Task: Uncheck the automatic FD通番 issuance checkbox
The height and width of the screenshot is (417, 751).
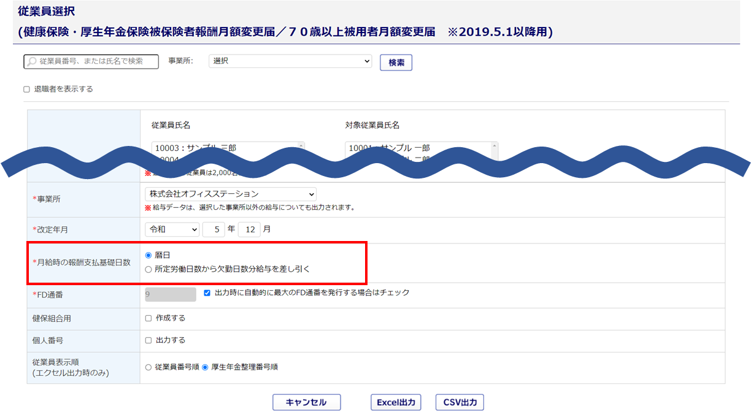Action: pyautogui.click(x=207, y=293)
